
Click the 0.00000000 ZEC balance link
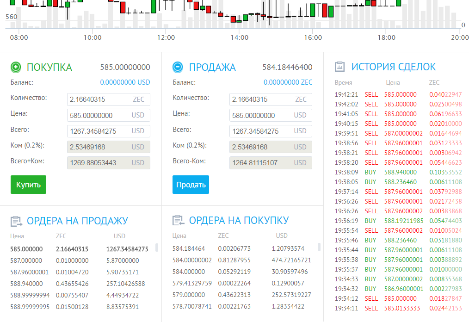click(288, 82)
